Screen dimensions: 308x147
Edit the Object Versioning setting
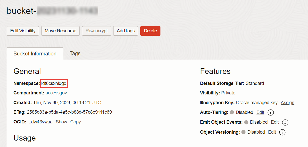point(272,132)
